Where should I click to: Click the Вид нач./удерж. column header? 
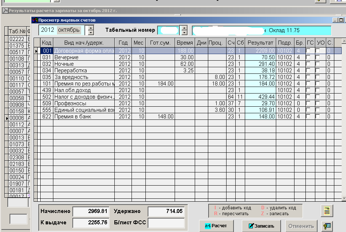84,43
